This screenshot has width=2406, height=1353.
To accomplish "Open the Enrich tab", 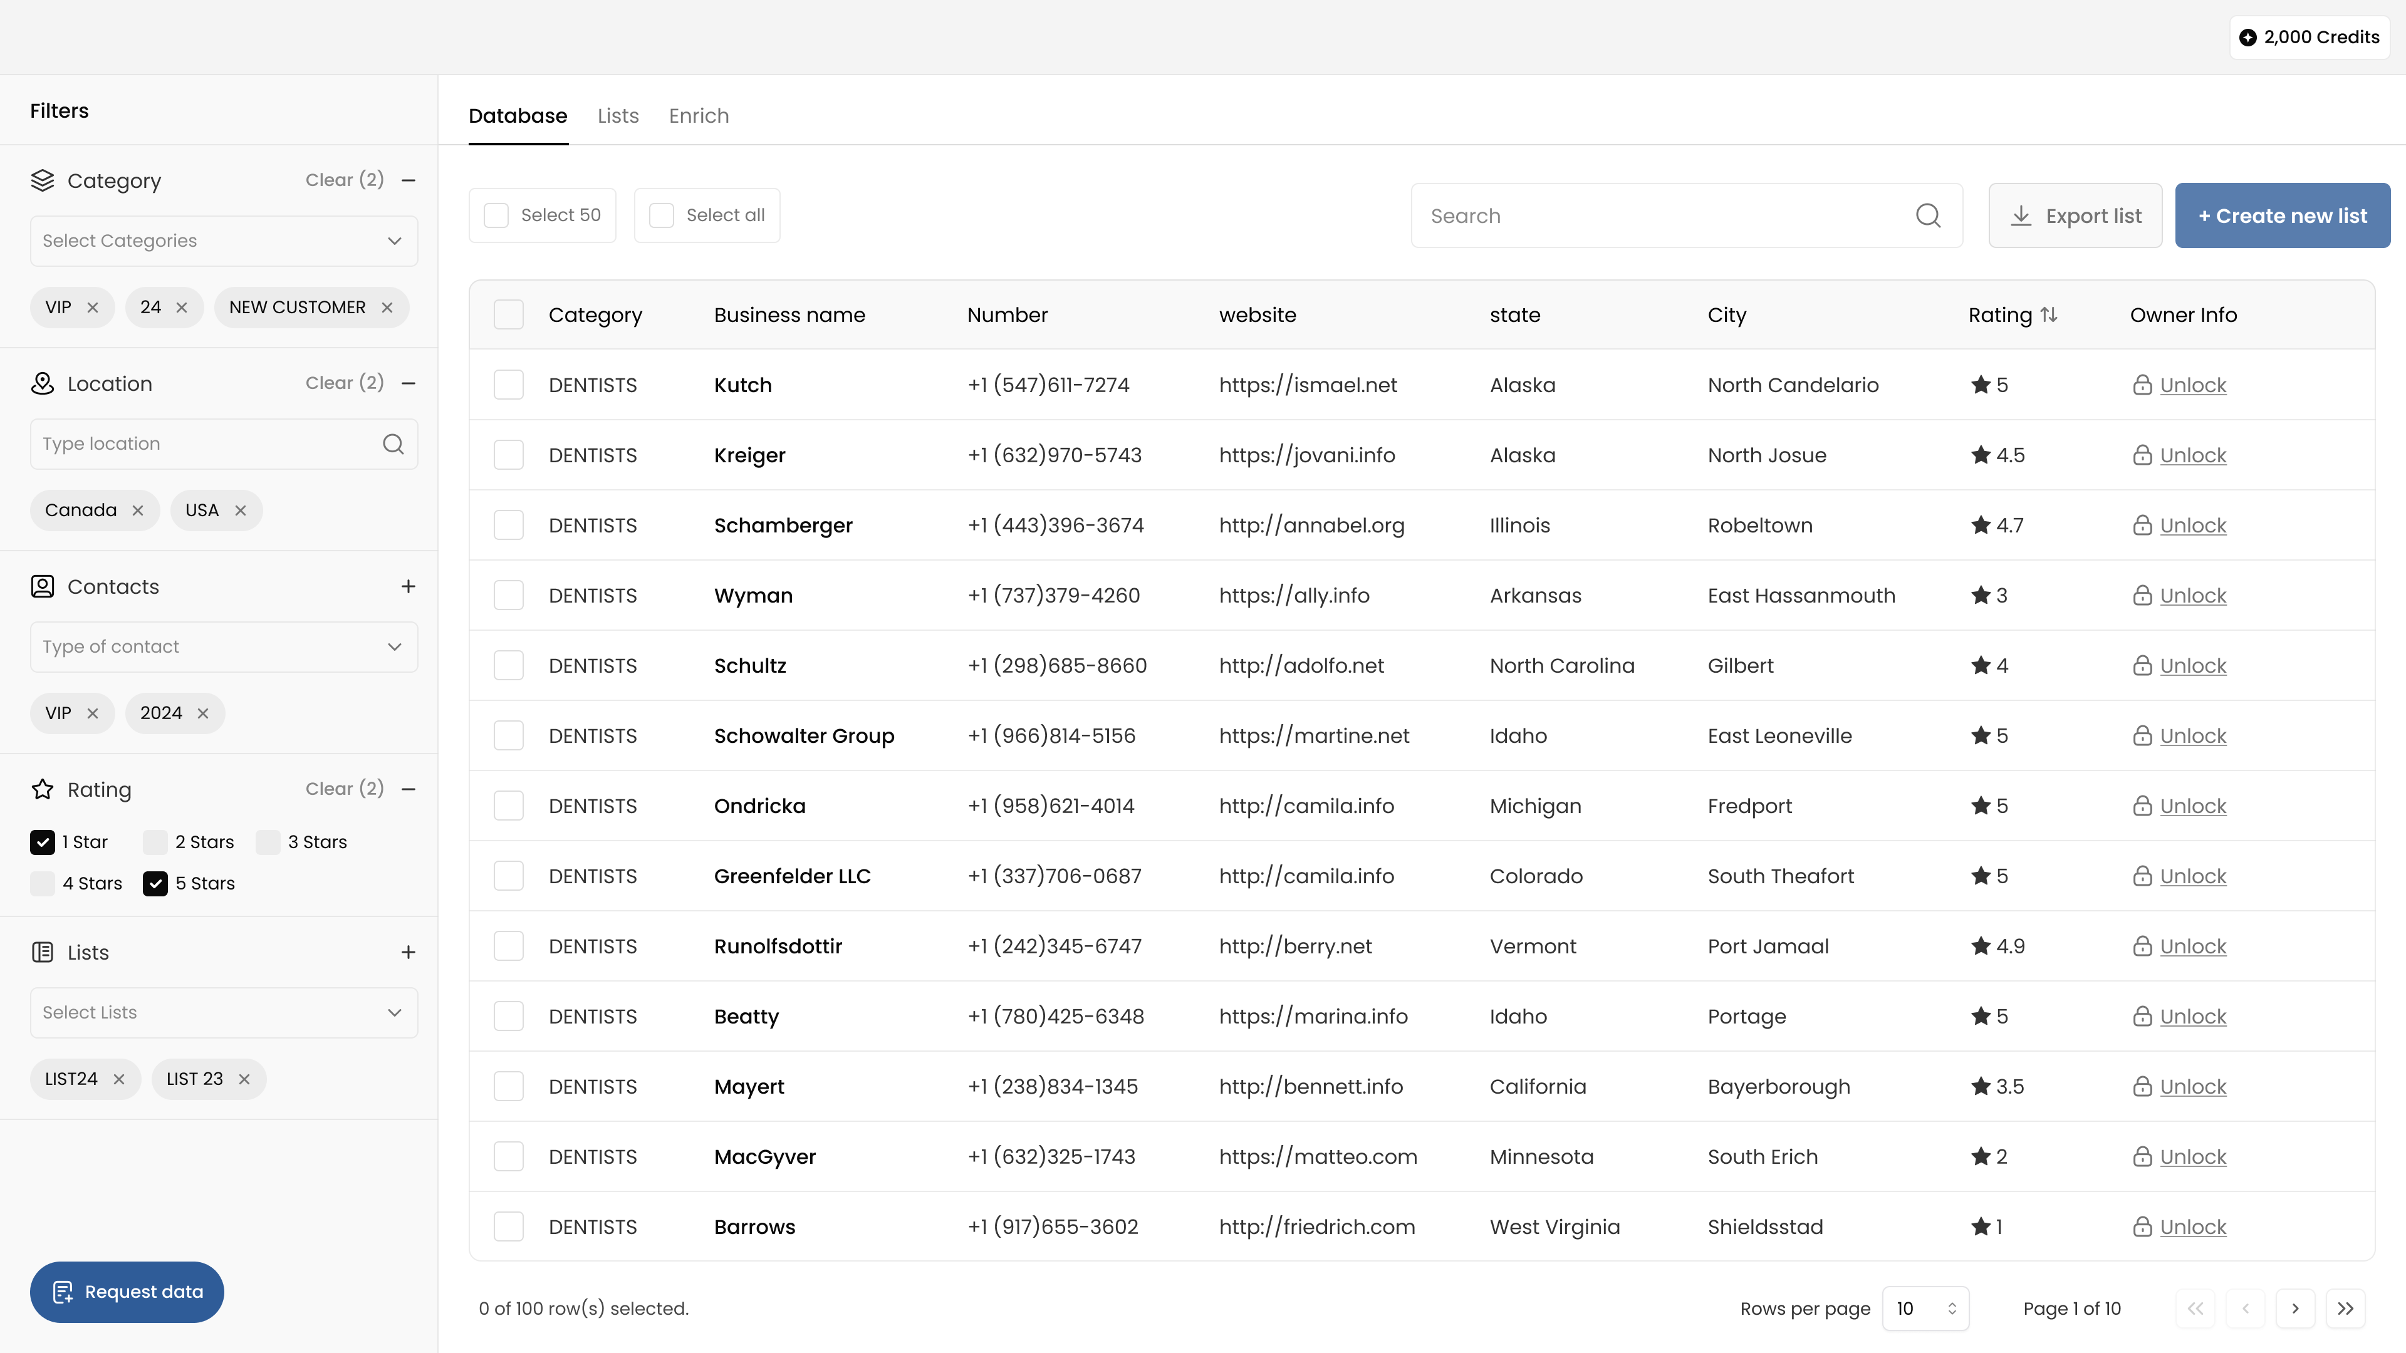I will [x=698, y=116].
